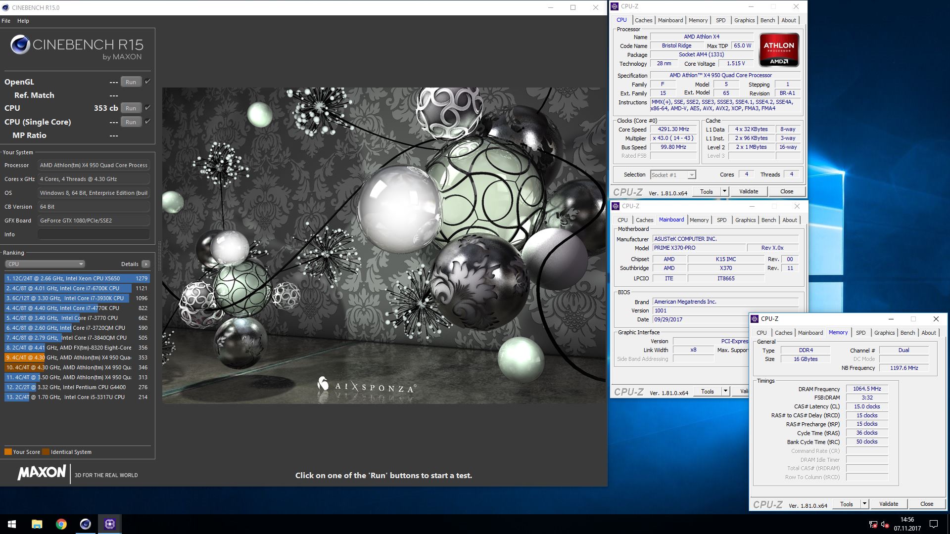Click the CPU-Z icon in the CPU window title bar
950x534 pixels.
coord(615,6)
